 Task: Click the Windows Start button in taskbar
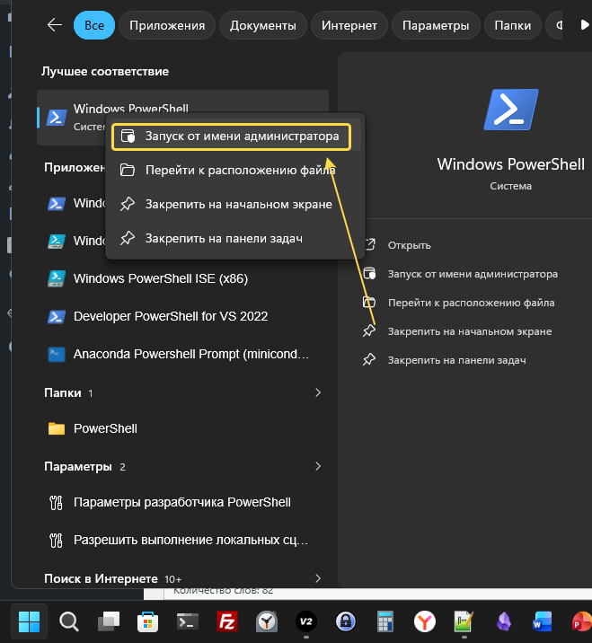pyautogui.click(x=29, y=621)
